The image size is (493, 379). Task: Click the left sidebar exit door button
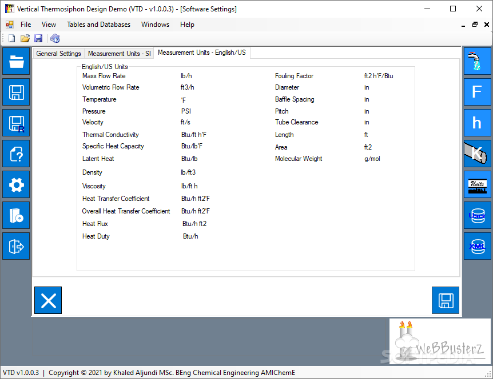[x=16, y=246]
